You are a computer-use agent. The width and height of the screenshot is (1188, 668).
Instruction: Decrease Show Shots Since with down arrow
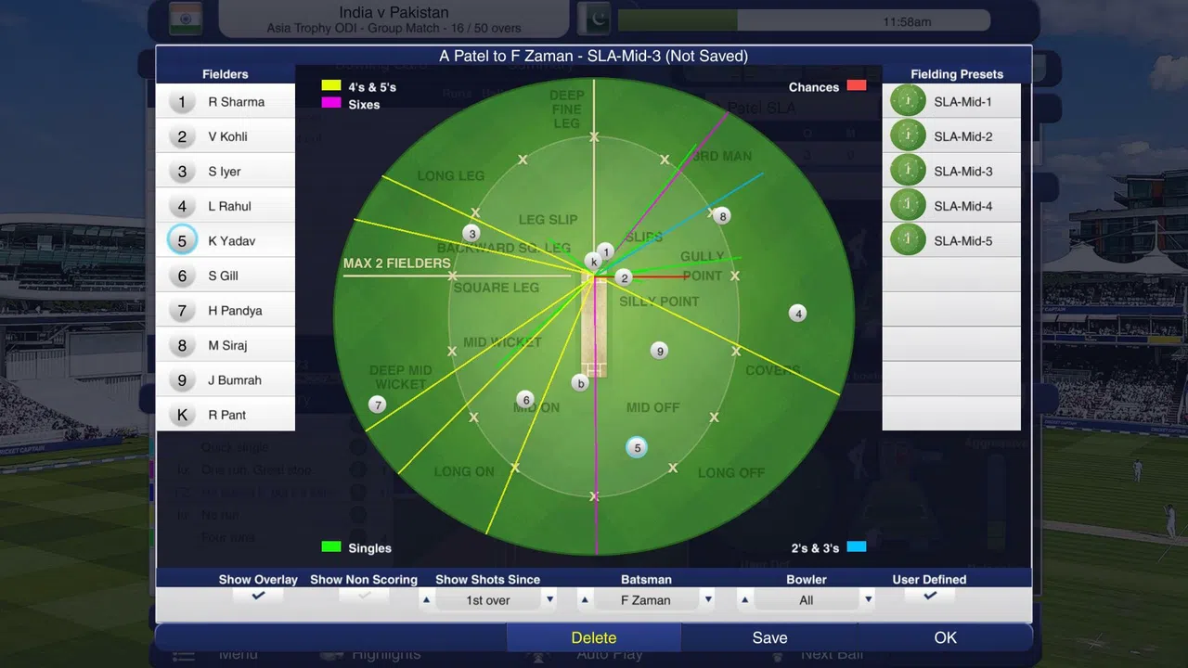point(549,600)
